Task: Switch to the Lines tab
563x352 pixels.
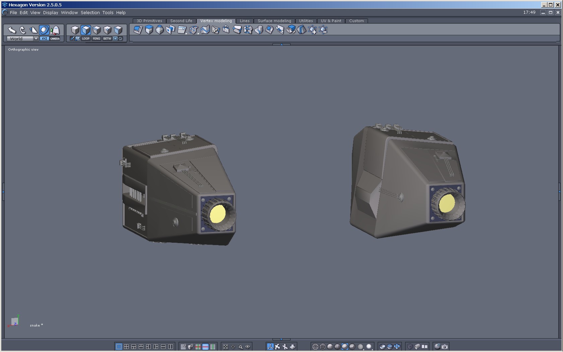Action: pyautogui.click(x=245, y=21)
